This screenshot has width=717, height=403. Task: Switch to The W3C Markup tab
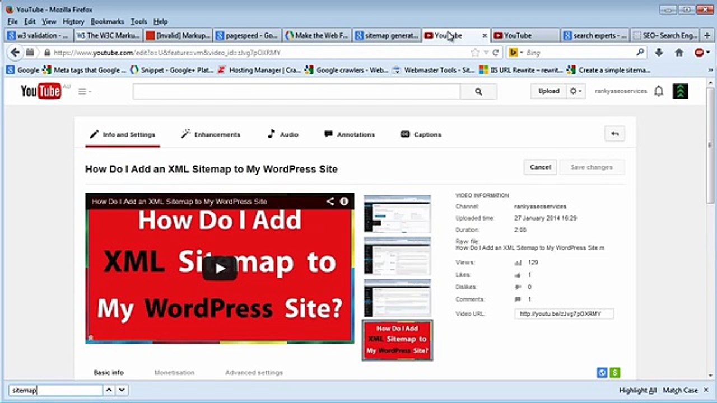point(108,35)
